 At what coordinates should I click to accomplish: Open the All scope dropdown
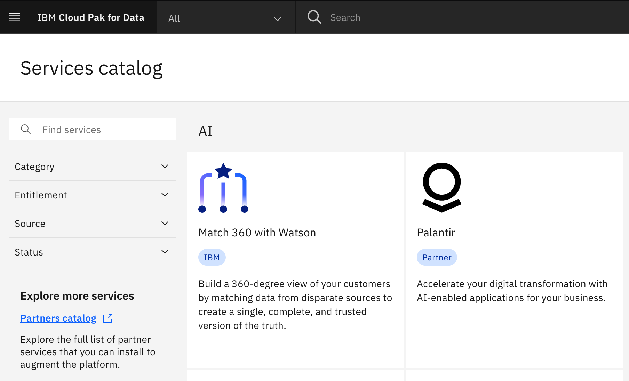tap(226, 17)
